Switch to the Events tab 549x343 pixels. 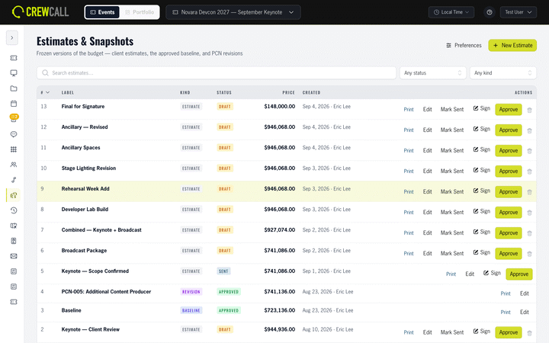tap(102, 12)
